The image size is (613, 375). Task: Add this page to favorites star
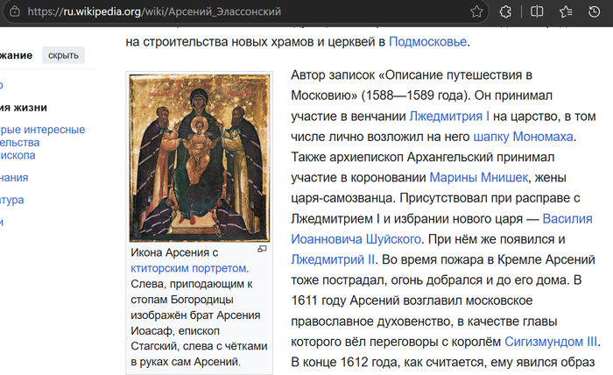click(x=476, y=11)
